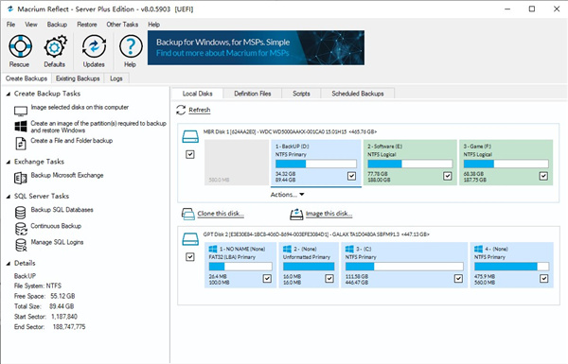This screenshot has width=568, height=364.
Task: Switch to the Scripts tab
Action: [301, 94]
